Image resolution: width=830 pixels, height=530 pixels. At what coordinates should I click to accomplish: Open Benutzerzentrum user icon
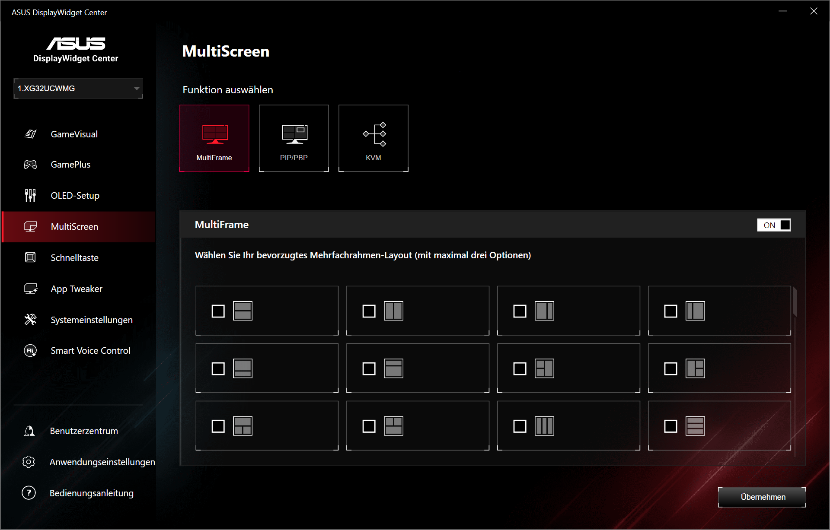coord(29,431)
